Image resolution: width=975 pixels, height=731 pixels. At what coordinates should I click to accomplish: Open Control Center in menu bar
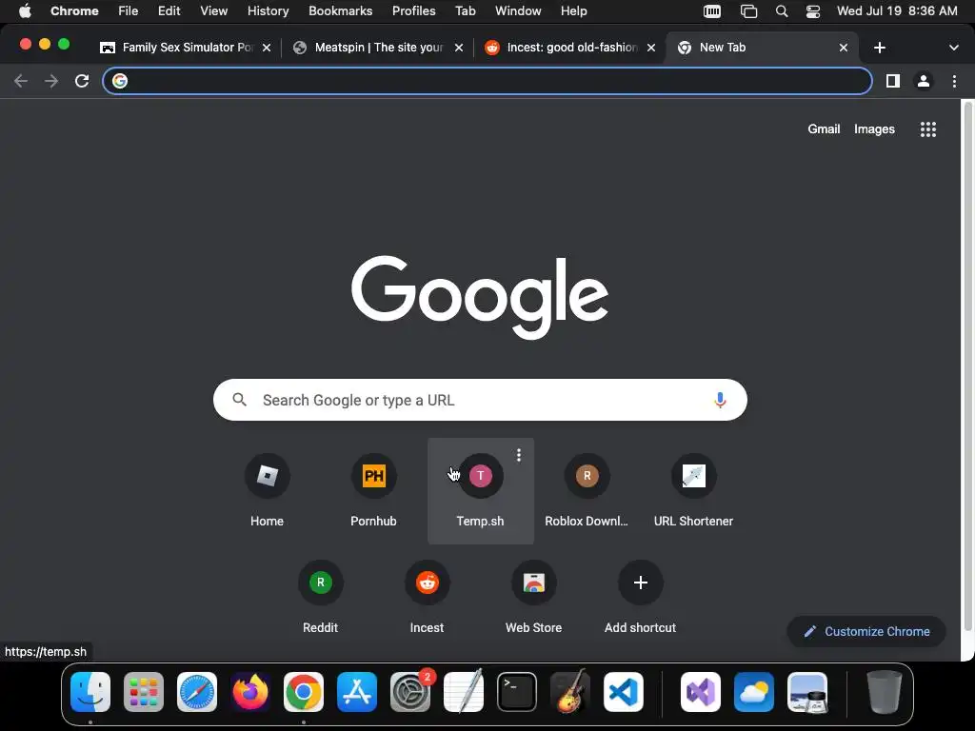click(813, 11)
